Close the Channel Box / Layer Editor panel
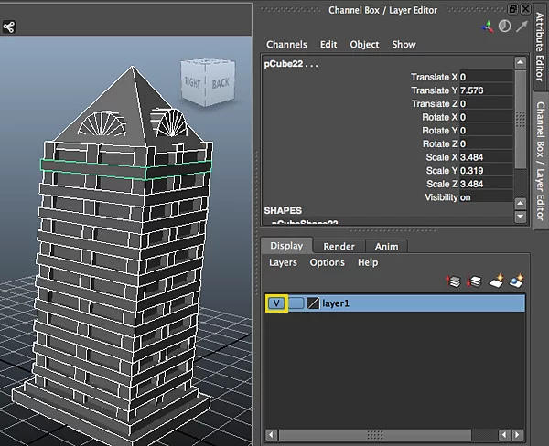549x446 pixels. coord(525,9)
